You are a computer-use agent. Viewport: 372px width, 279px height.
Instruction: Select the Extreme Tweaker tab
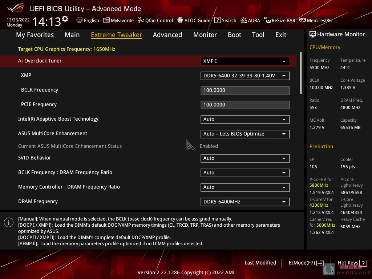[x=117, y=35]
